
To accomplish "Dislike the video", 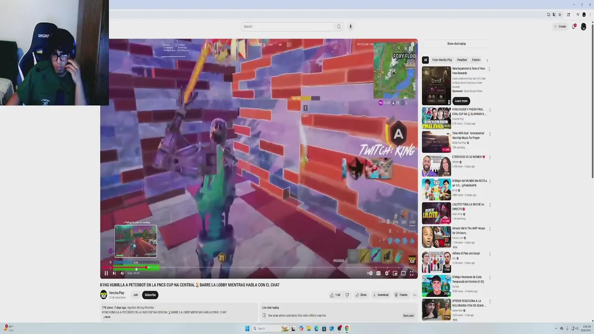I will 347,295.
